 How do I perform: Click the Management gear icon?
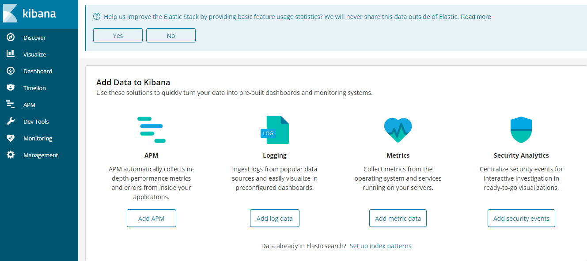[x=11, y=155]
